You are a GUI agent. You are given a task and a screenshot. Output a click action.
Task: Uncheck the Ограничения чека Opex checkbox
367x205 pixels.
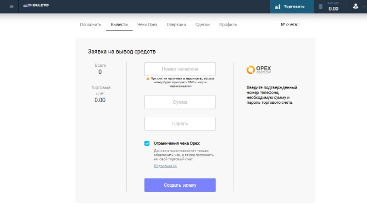coord(147,143)
